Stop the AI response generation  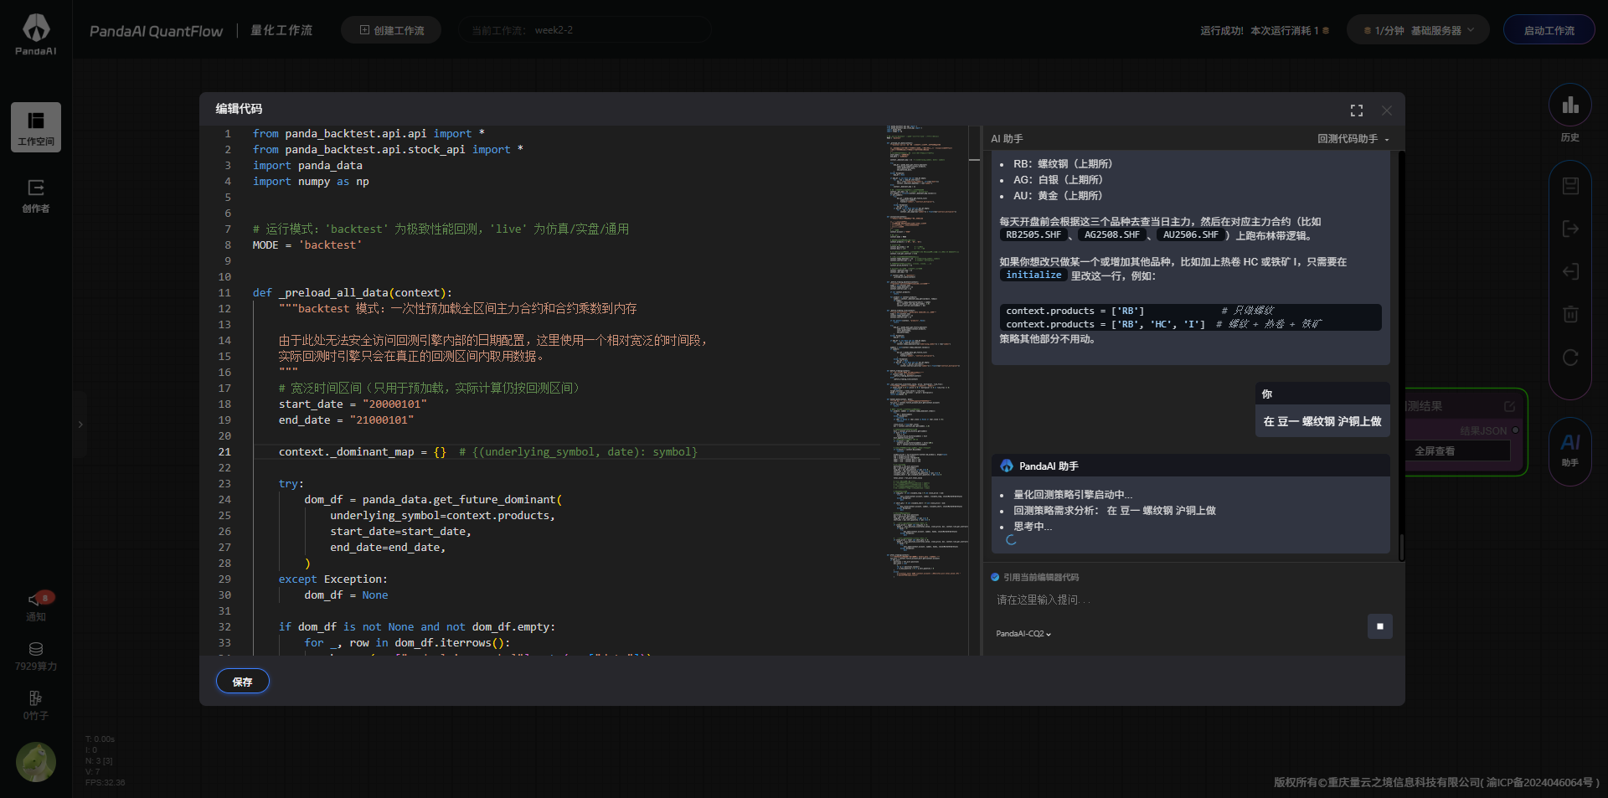pos(1379,626)
